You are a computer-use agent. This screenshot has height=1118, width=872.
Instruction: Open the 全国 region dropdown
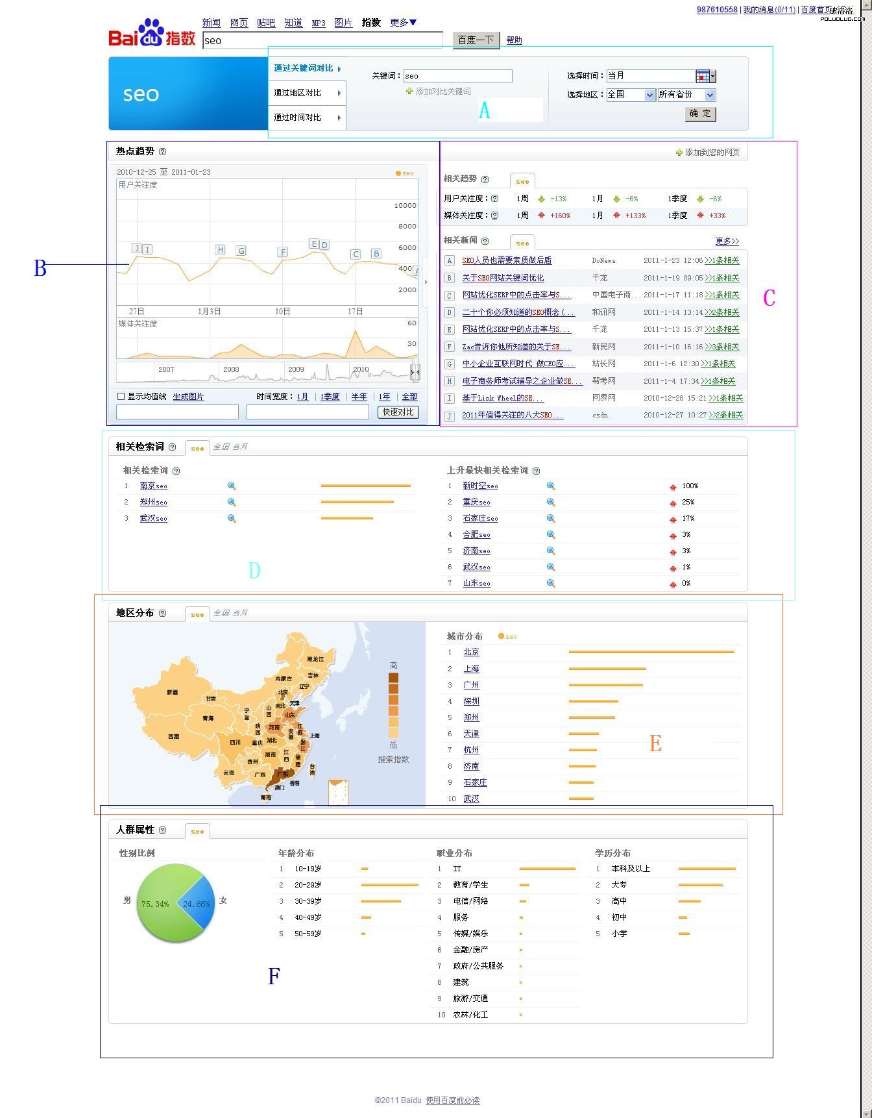(631, 95)
